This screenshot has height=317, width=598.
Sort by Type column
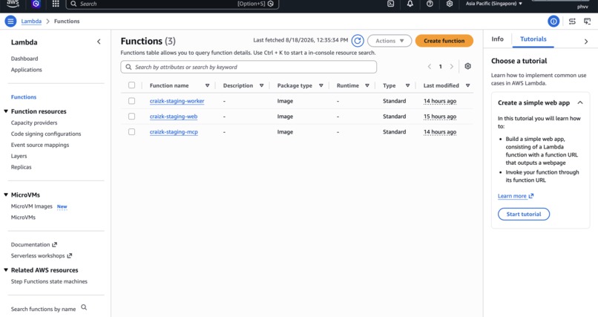[407, 86]
